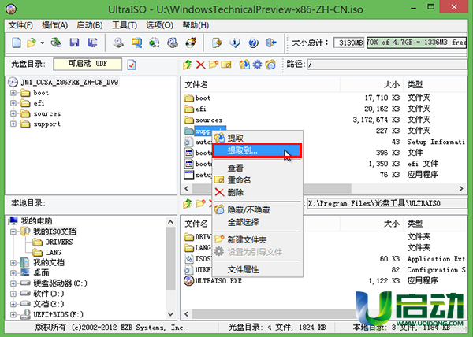Viewport: 473px width, 337px height.
Task: Click the gear boot-file icon in disc pane toolbar
Action: pyautogui.click(x=257, y=65)
